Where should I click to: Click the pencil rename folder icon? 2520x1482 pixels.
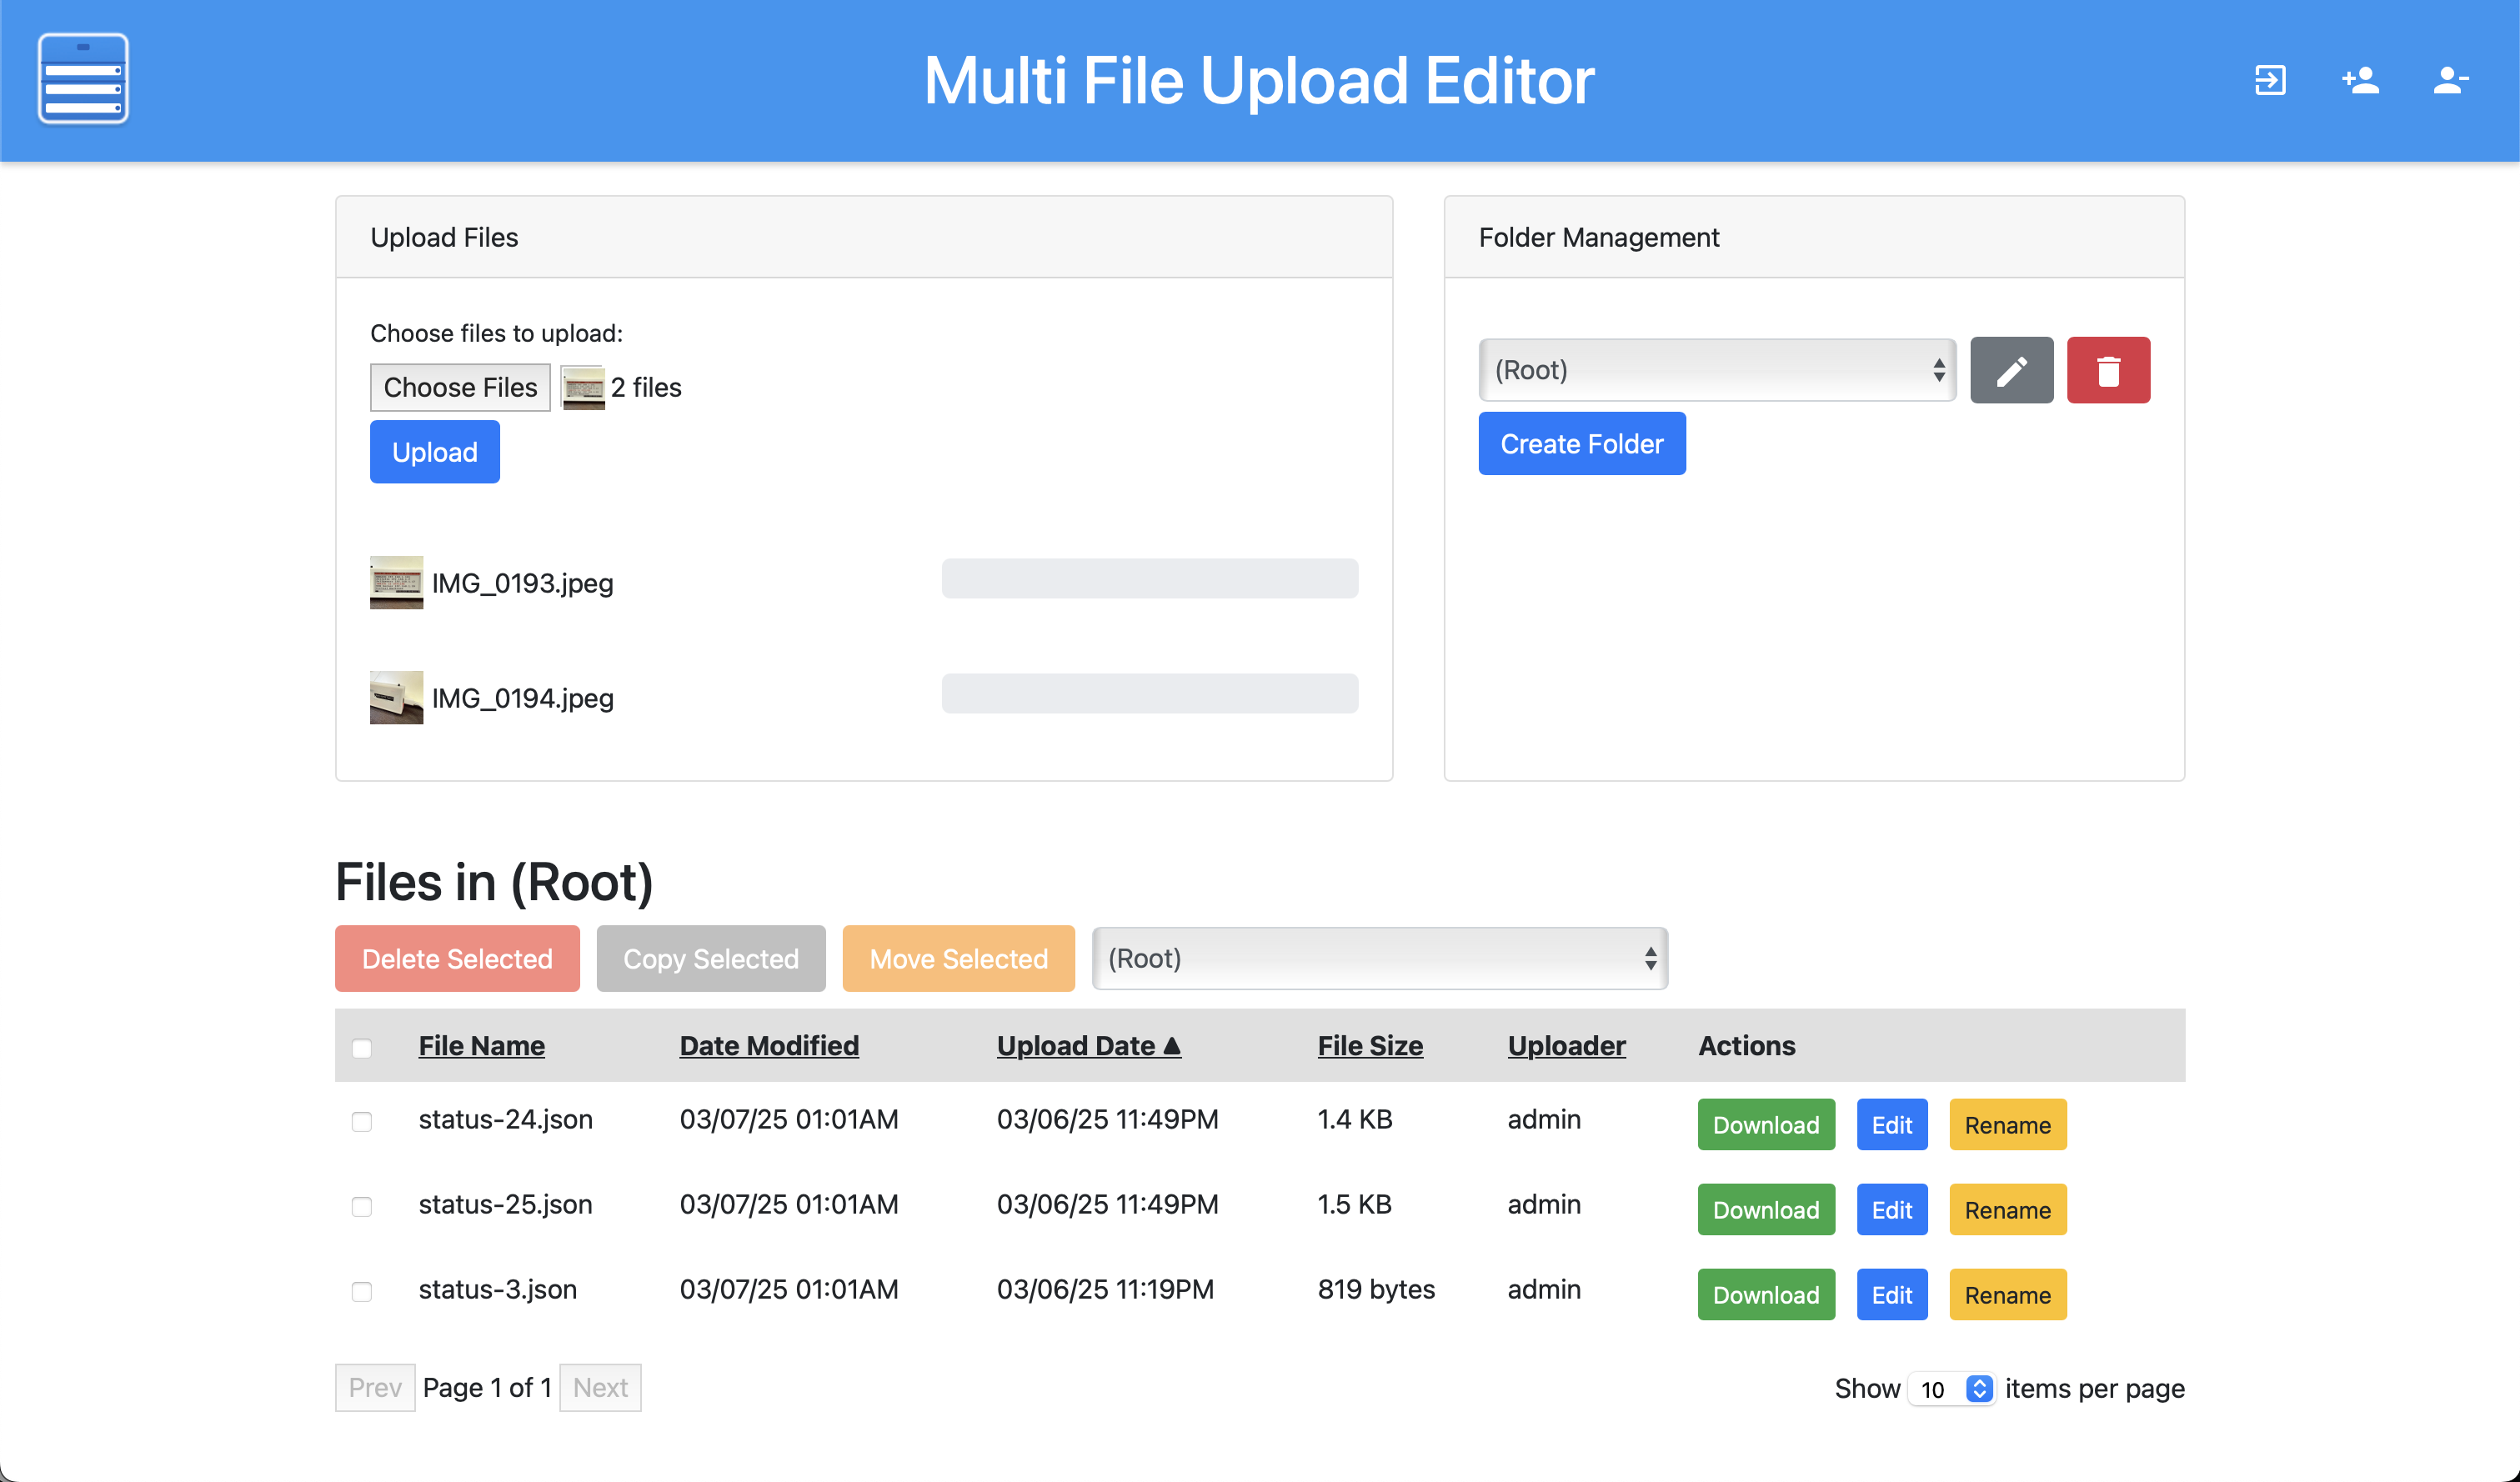click(2011, 371)
